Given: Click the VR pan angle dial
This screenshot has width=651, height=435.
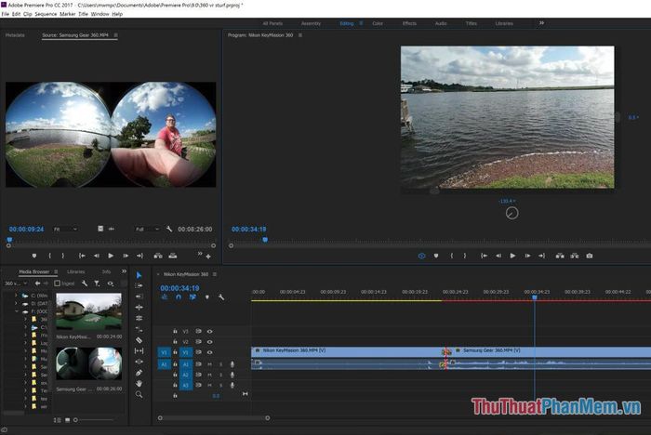Looking at the screenshot, I should click(511, 213).
